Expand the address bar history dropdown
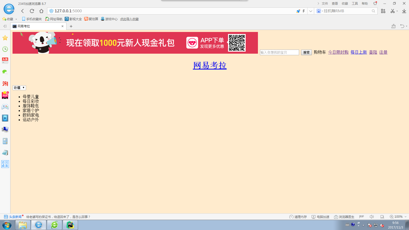The height and width of the screenshot is (230, 409). pos(311,11)
